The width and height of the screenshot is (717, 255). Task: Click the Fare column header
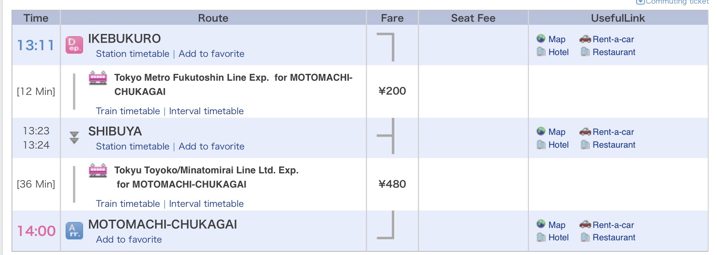click(x=392, y=18)
